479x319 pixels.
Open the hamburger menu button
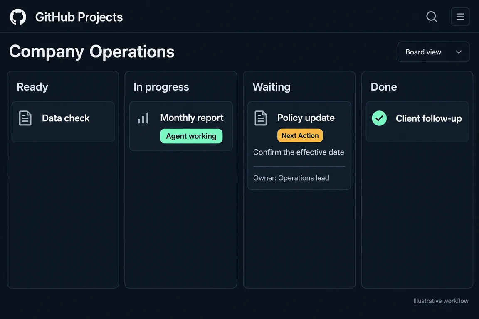[460, 17]
